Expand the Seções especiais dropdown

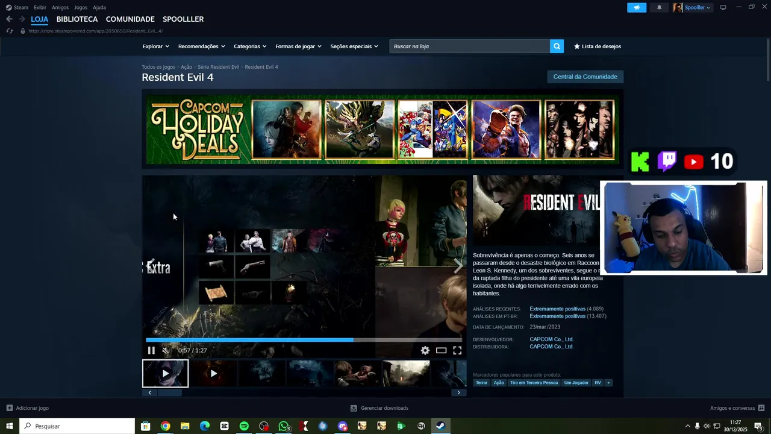[354, 46]
